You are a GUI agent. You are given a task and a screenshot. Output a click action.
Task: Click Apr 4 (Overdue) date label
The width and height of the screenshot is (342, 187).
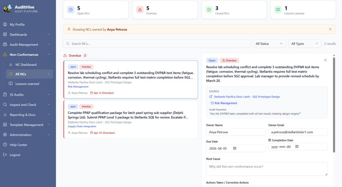tap(104, 93)
